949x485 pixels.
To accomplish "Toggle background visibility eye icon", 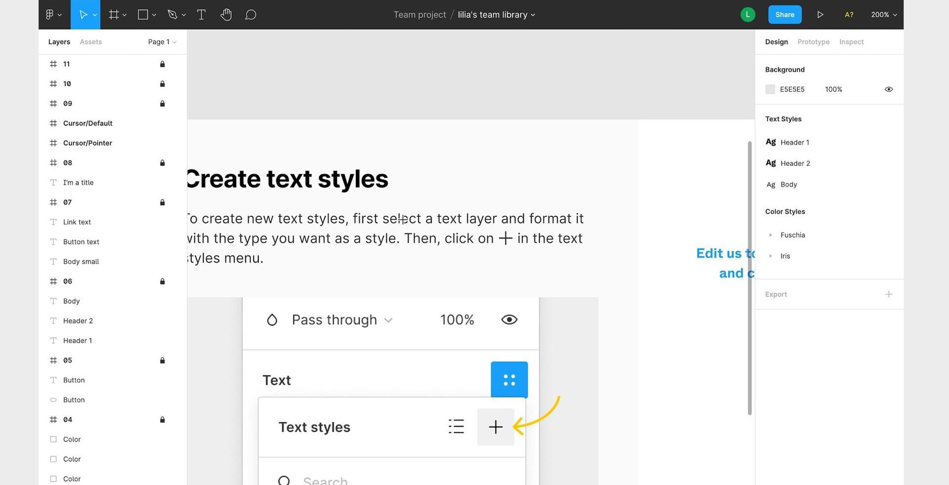I will (889, 89).
